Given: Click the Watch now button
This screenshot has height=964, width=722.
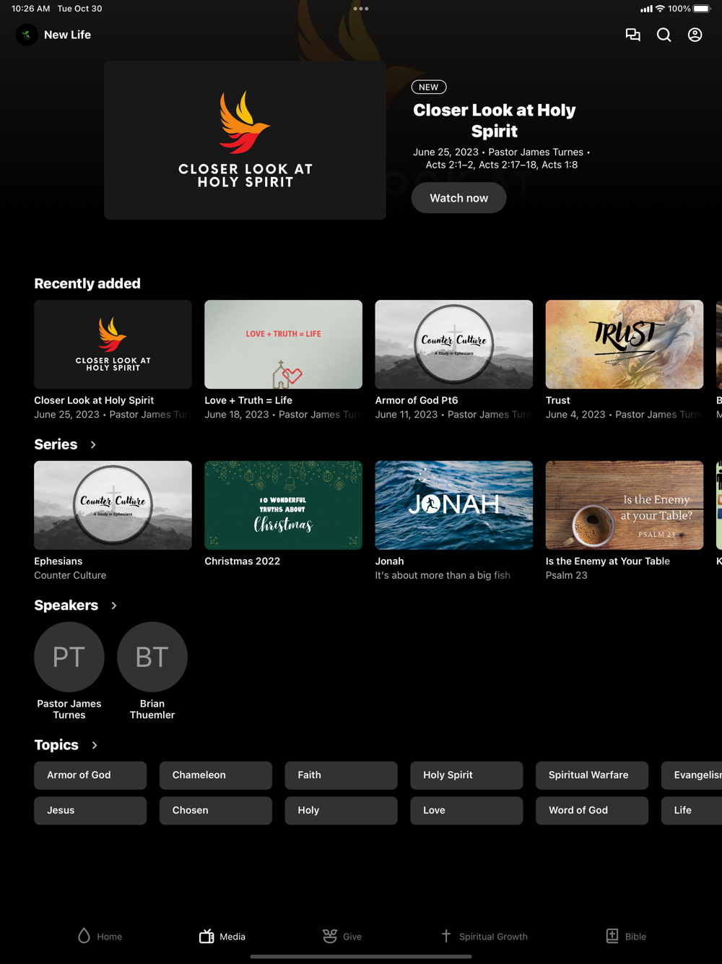Looking at the screenshot, I should (x=458, y=198).
